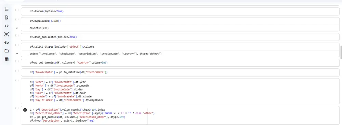The height and width of the screenshot is (125, 342).
Task: Open the Variables inspector sidebar icon
Action: coord(6,34)
